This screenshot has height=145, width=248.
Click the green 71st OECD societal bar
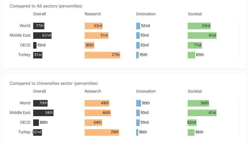click(195, 45)
